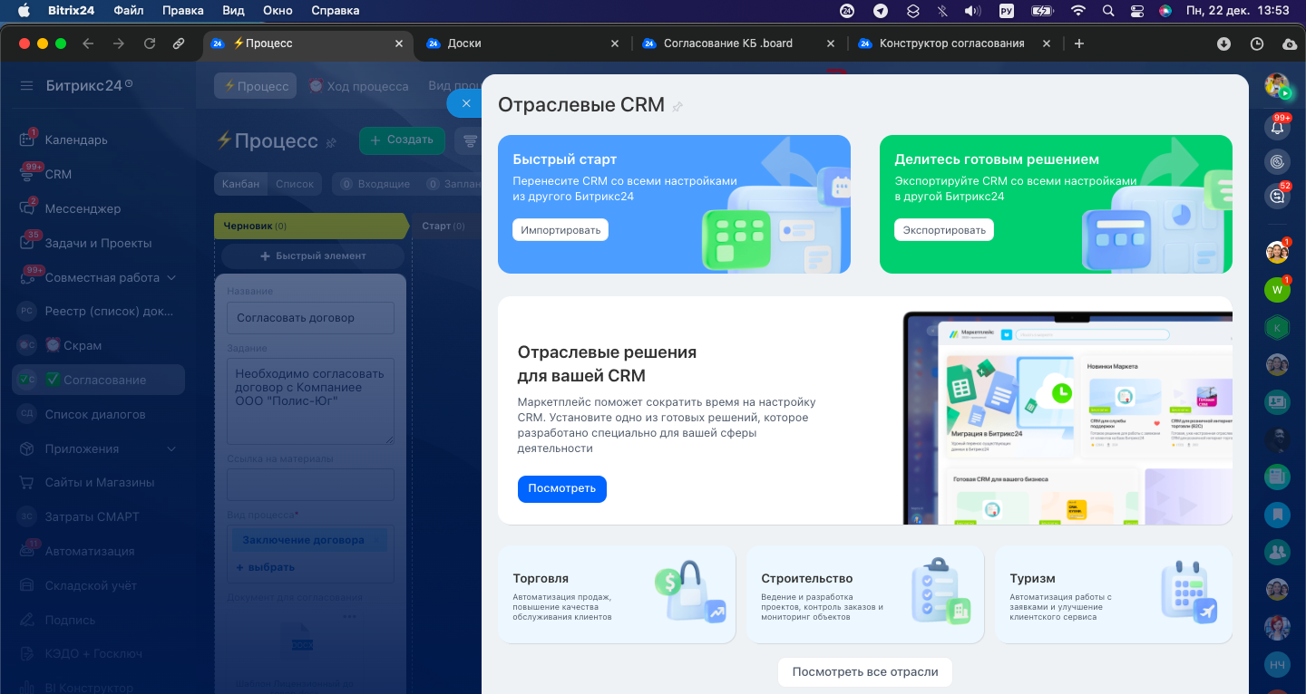This screenshot has width=1306, height=694.
Task: Open the hamburger menu next to Битрикс24
Action: coord(26,85)
